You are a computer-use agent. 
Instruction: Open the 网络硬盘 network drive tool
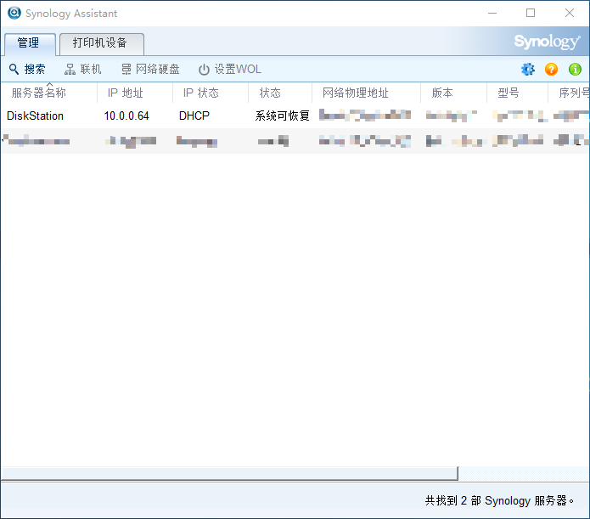click(150, 70)
